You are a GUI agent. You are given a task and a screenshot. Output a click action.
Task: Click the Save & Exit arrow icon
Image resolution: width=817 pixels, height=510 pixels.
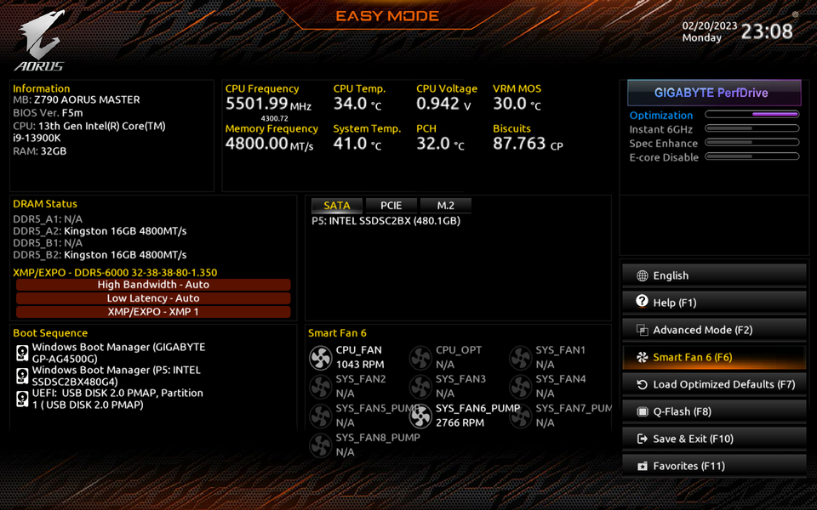tap(642, 439)
